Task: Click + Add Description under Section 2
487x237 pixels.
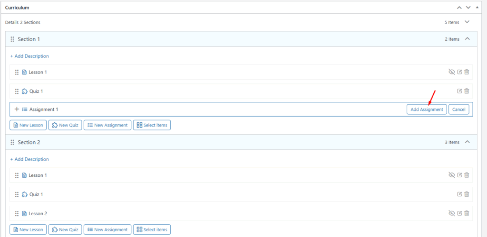Action: (x=29, y=159)
